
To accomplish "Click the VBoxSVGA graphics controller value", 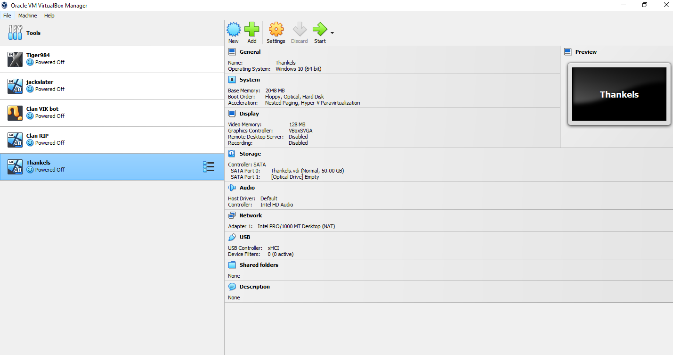I will coord(300,131).
